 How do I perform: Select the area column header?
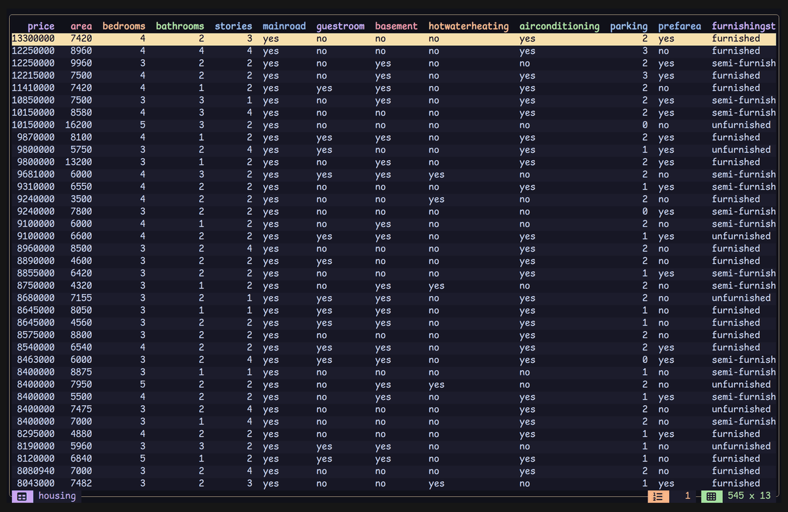[81, 26]
